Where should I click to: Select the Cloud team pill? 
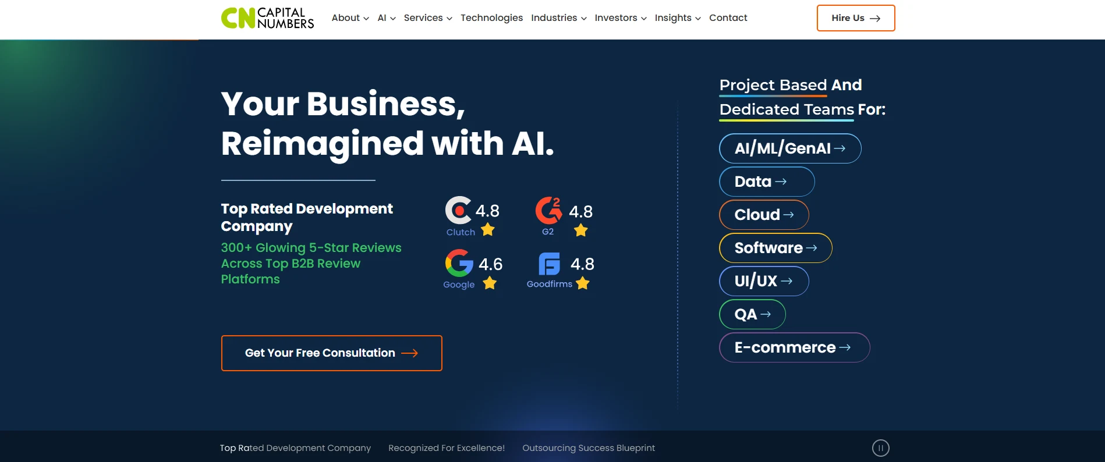764,215
